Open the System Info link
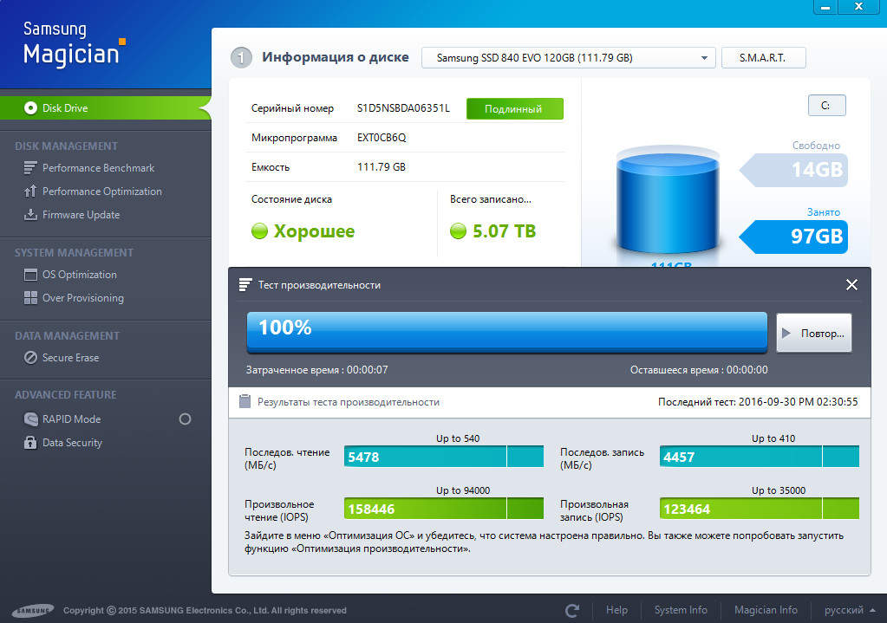Image resolution: width=887 pixels, height=623 pixels. [681, 610]
